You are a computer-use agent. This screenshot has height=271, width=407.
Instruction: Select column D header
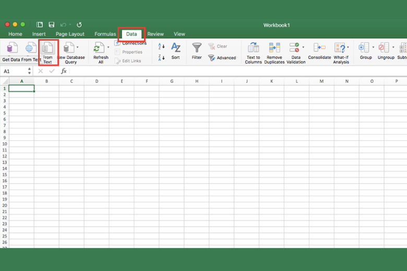pos(97,81)
